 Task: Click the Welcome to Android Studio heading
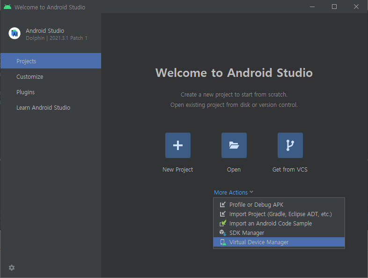point(234,73)
